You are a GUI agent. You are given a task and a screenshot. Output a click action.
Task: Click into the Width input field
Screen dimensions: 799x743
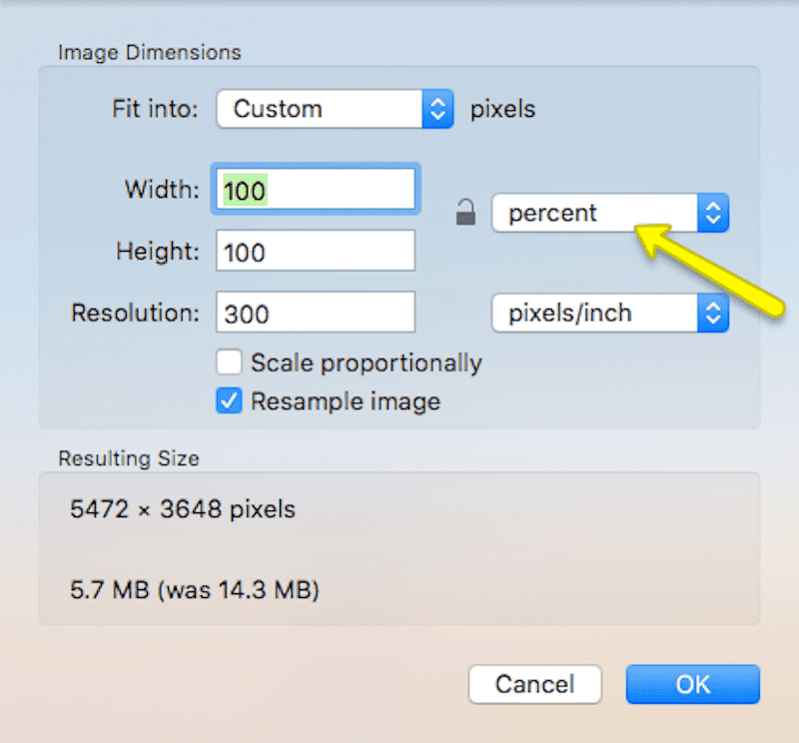pos(316,189)
